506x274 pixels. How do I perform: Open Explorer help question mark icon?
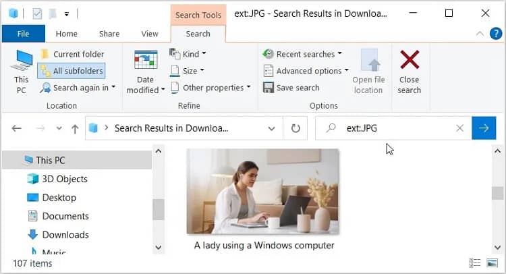pyautogui.click(x=496, y=33)
